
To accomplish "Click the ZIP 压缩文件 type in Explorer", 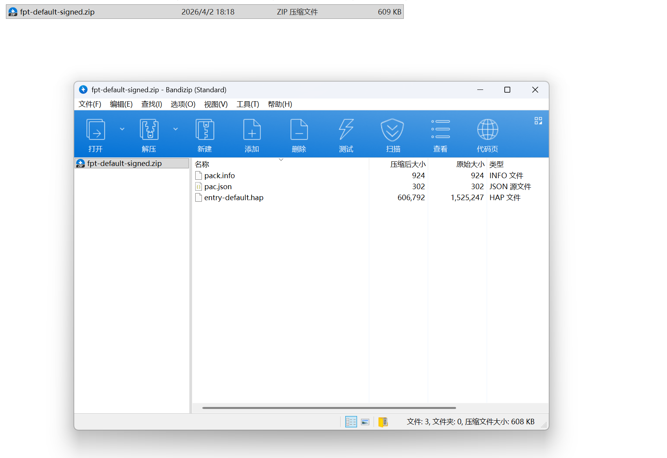I will pyautogui.click(x=297, y=12).
